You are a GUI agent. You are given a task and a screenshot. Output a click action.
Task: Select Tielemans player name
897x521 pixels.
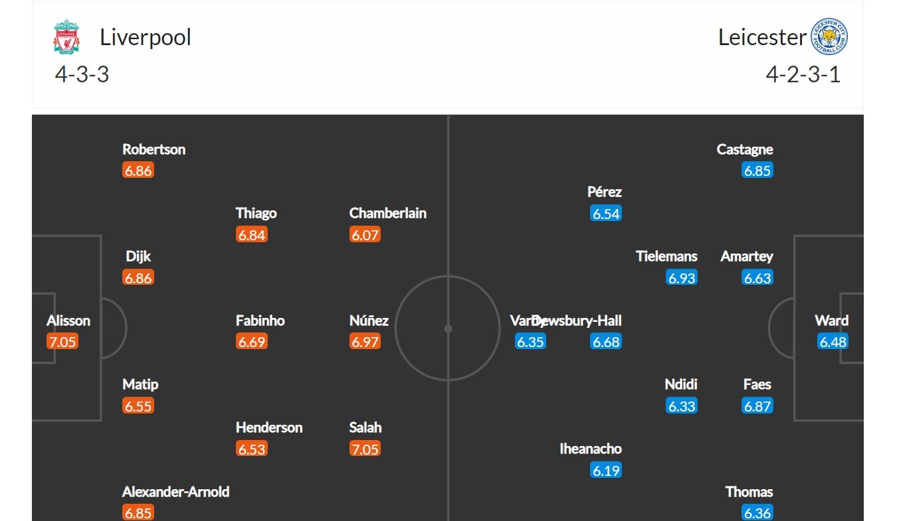click(x=666, y=256)
